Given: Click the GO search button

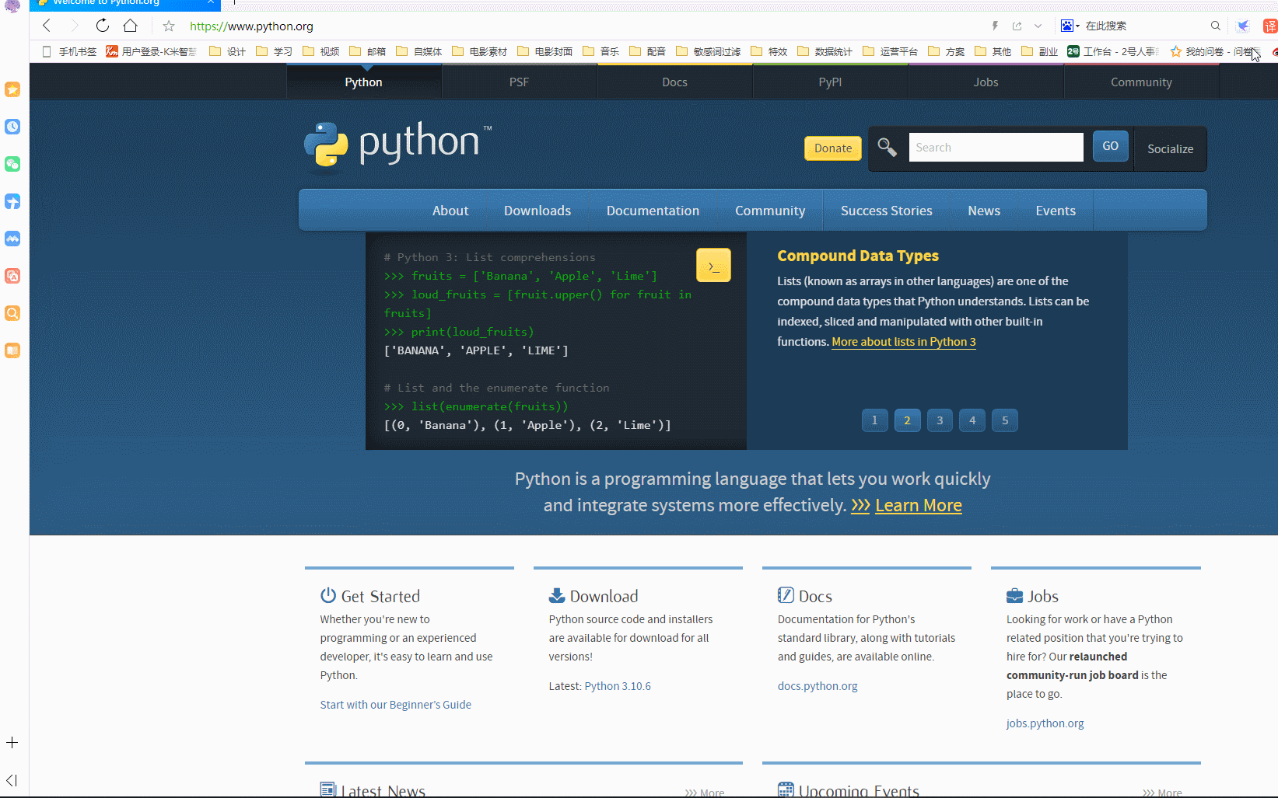Looking at the screenshot, I should point(1110,146).
